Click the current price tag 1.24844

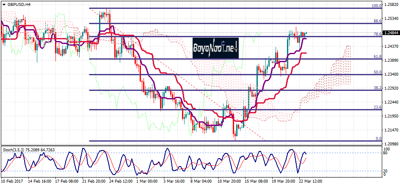click(391, 33)
